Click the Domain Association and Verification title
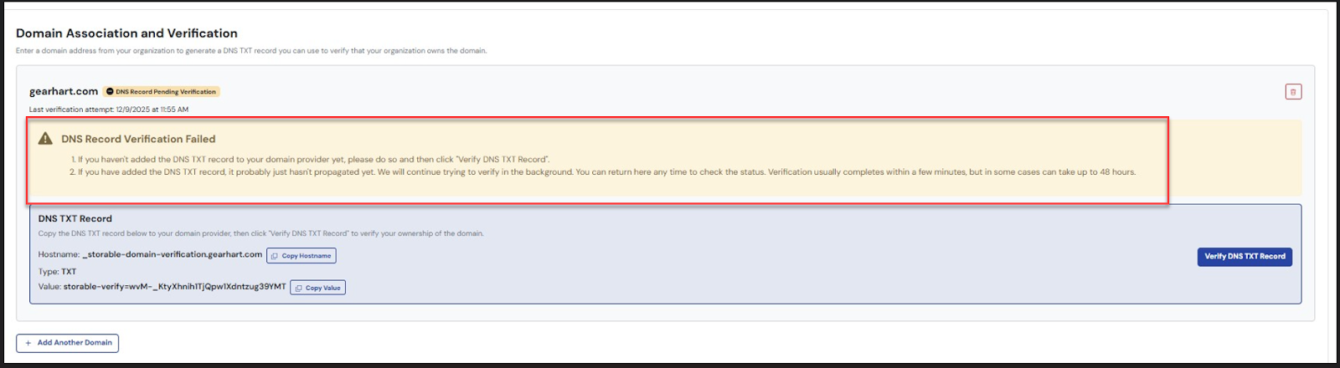 tap(126, 33)
